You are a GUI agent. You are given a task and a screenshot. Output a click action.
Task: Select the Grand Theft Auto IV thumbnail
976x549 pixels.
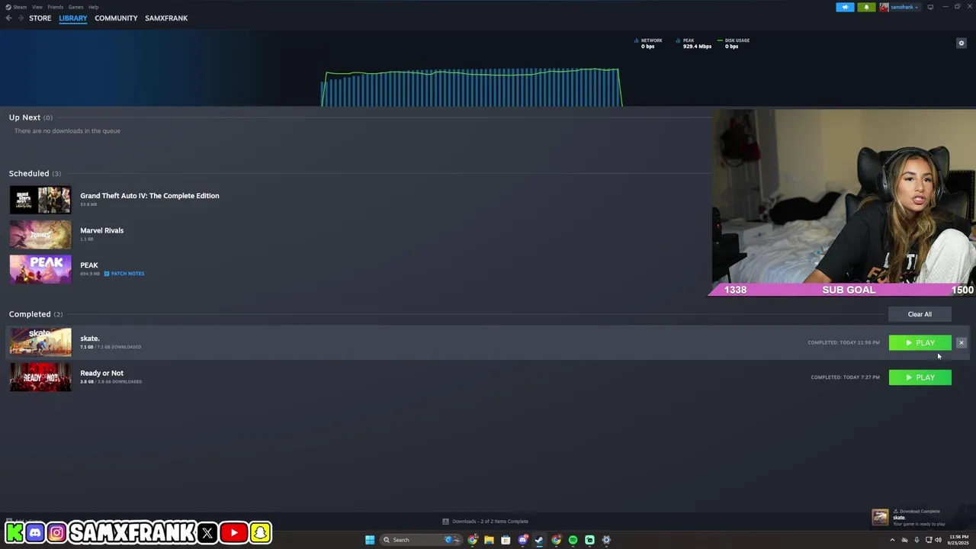tap(40, 200)
